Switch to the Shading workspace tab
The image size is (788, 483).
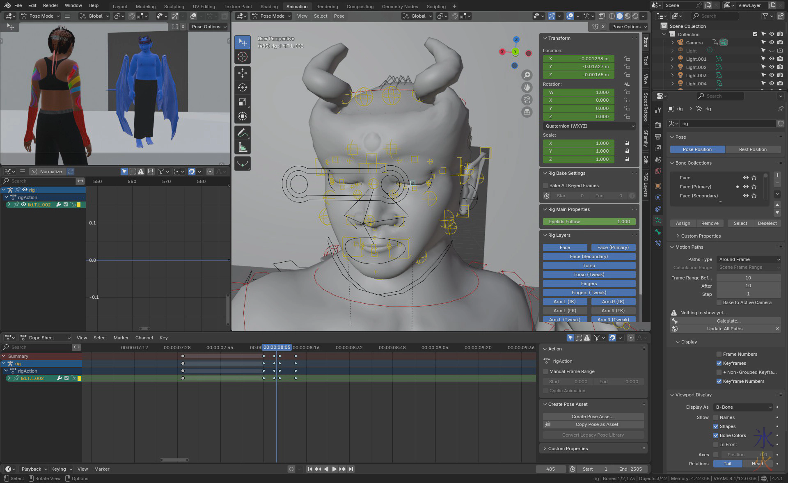[x=269, y=7]
